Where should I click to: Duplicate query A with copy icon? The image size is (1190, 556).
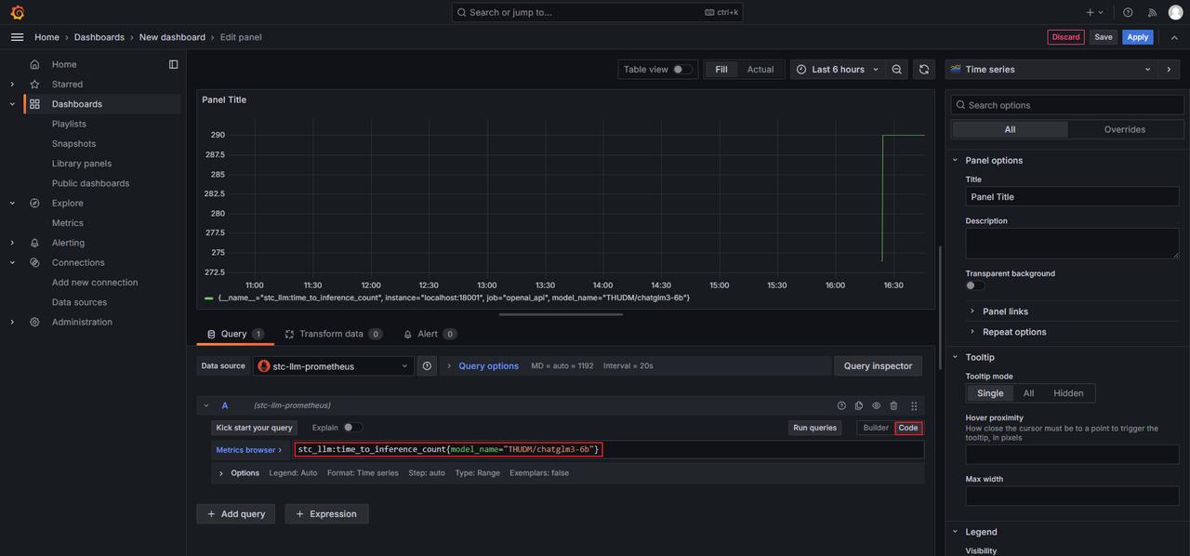tap(858, 406)
